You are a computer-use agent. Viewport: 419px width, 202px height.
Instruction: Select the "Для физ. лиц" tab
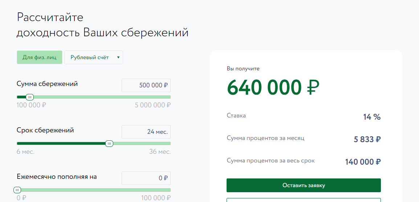tap(40, 57)
